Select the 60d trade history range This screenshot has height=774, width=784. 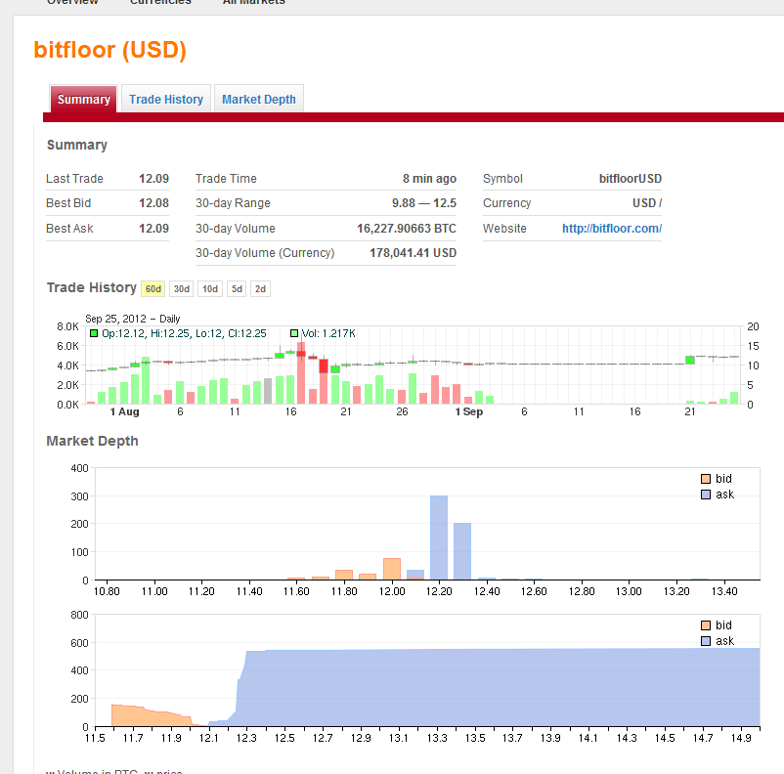(153, 289)
